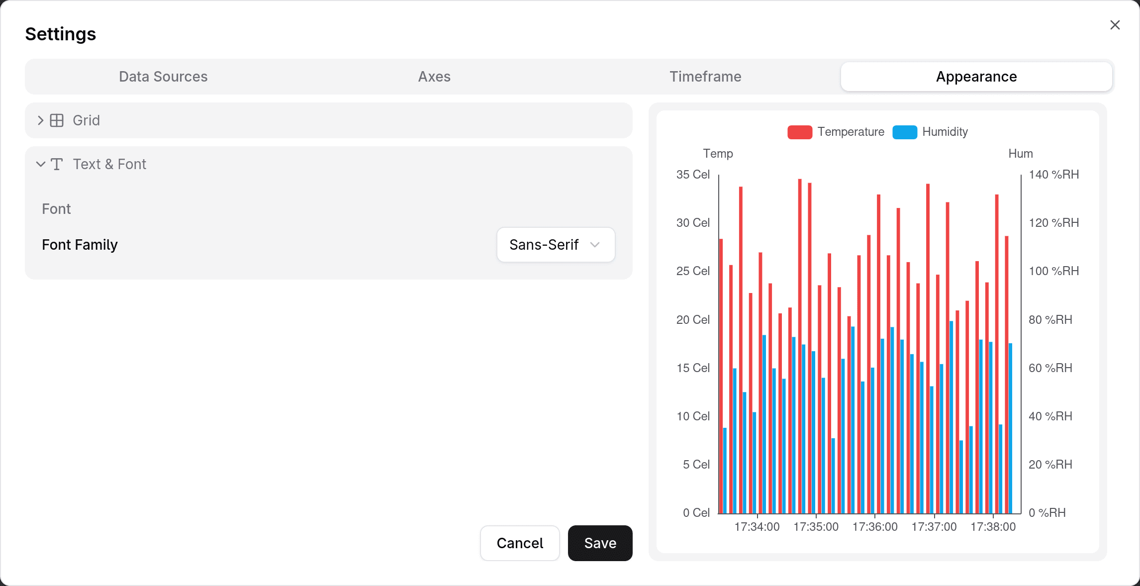Click the Grid table icon
1140x586 pixels.
coord(57,120)
